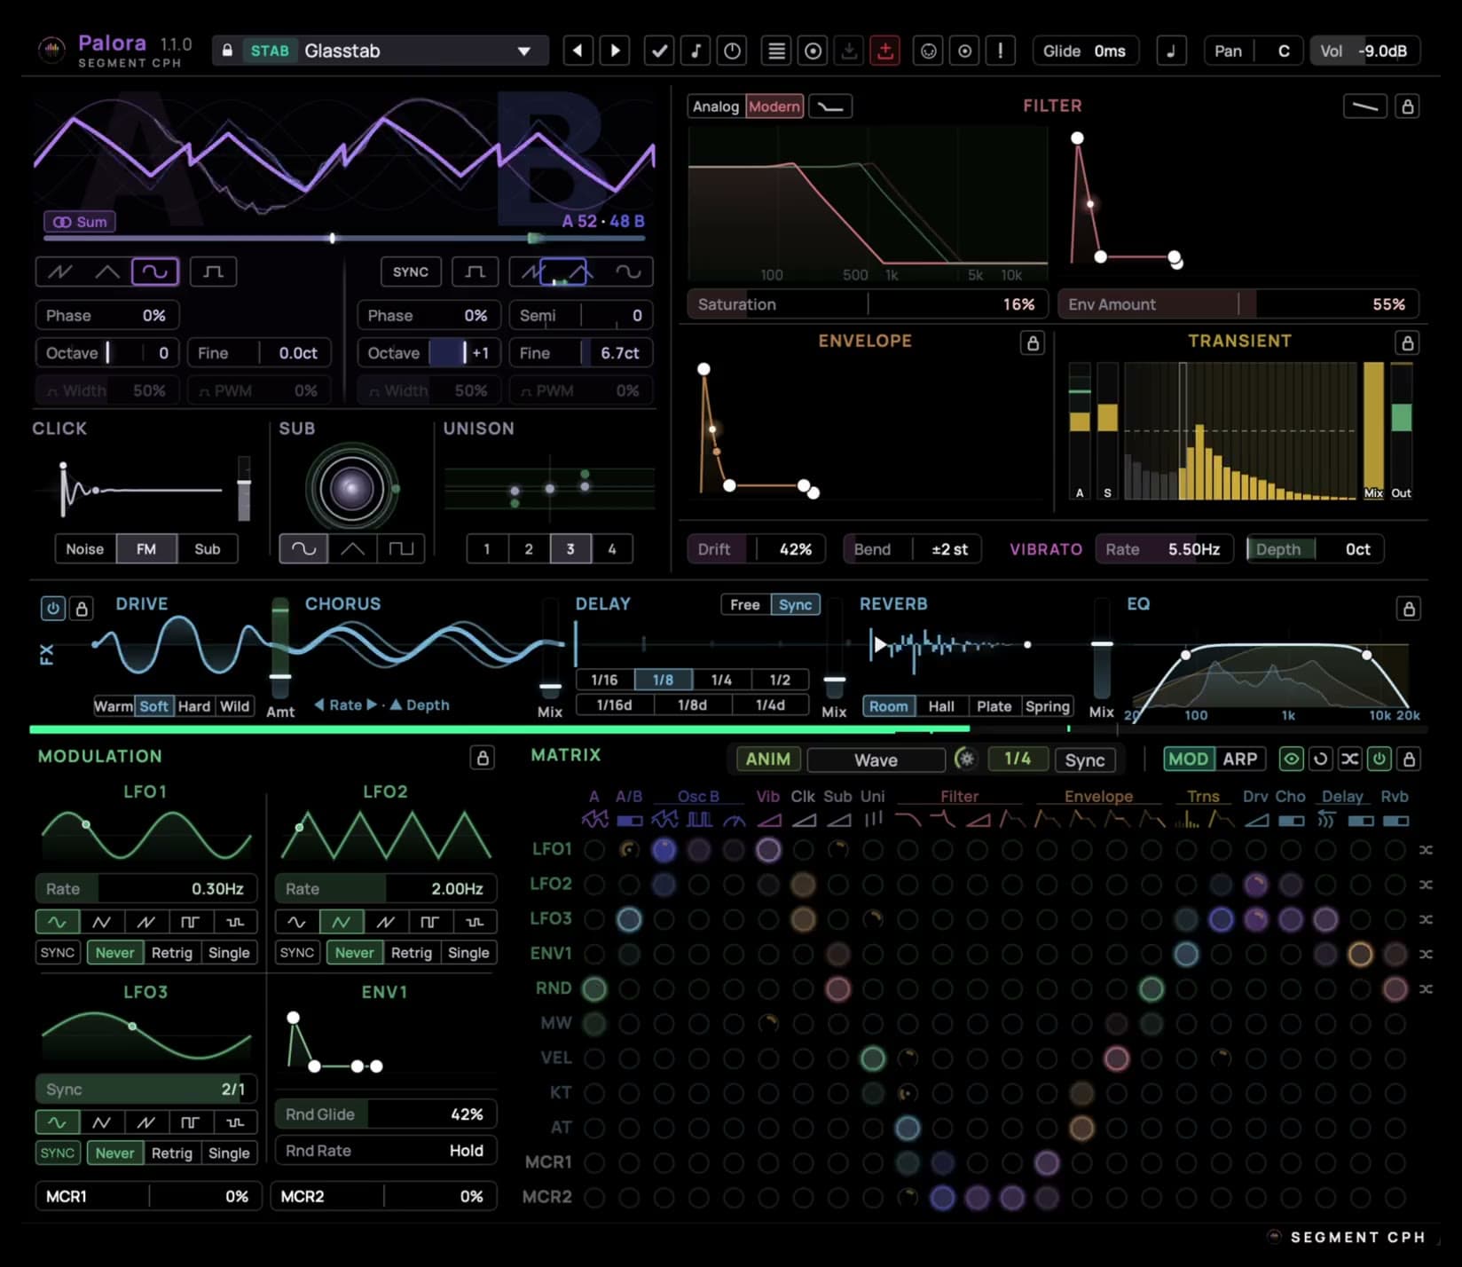The image size is (1462, 1267).
Task: Click the reset arrow icon in Matrix header
Action: [1321, 759]
